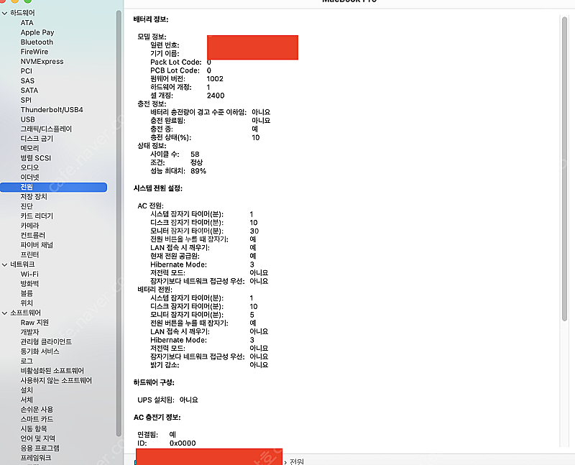The image size is (575, 465).
Task: Select 디스크 굽기 in sidebar
Action: (x=37, y=139)
